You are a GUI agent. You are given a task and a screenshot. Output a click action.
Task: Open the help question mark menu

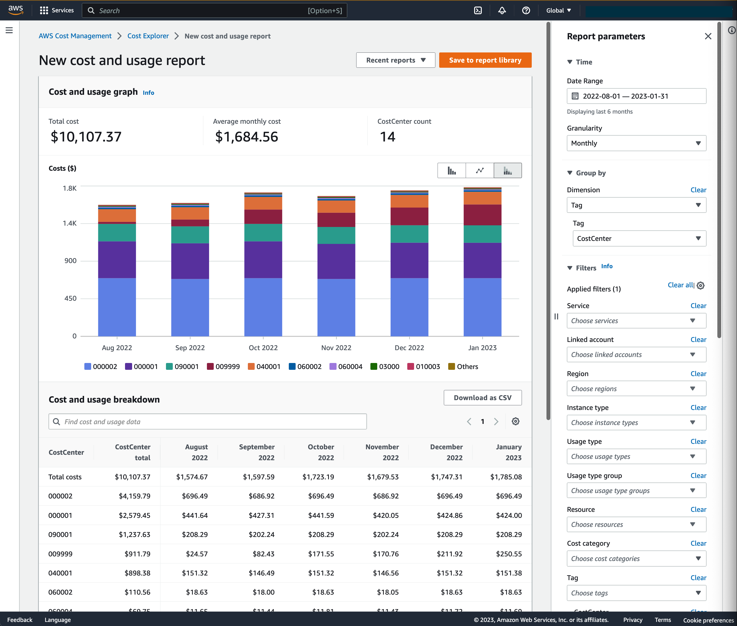[x=526, y=10]
